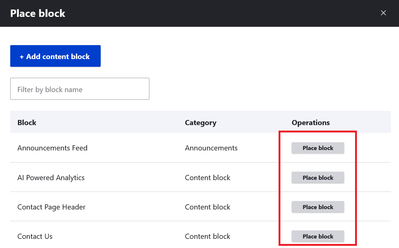Click the Add content block button

pos(55,56)
